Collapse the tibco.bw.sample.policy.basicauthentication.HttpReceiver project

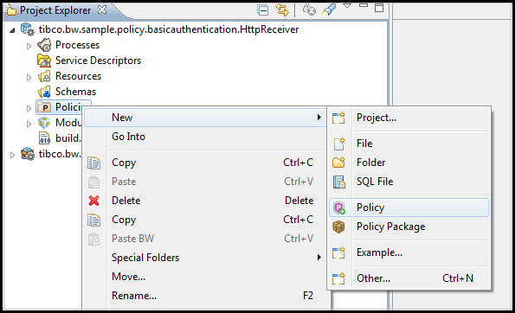pos(12,30)
